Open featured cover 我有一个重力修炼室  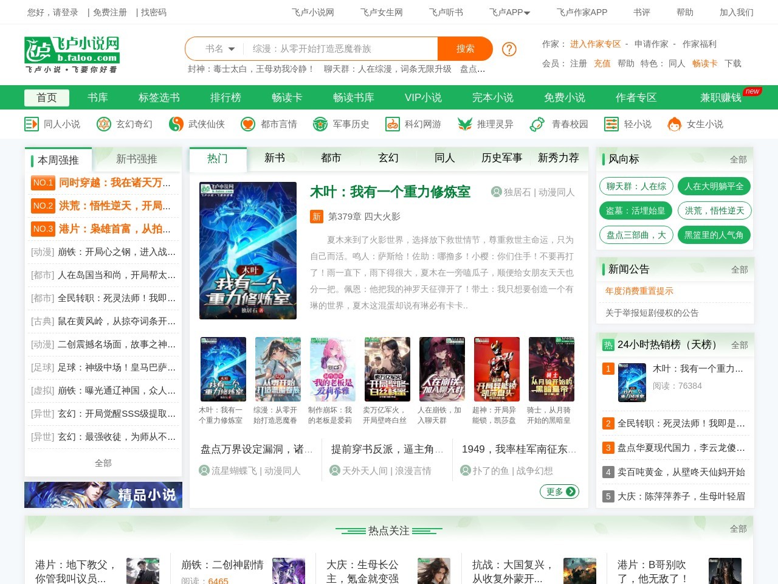click(248, 251)
